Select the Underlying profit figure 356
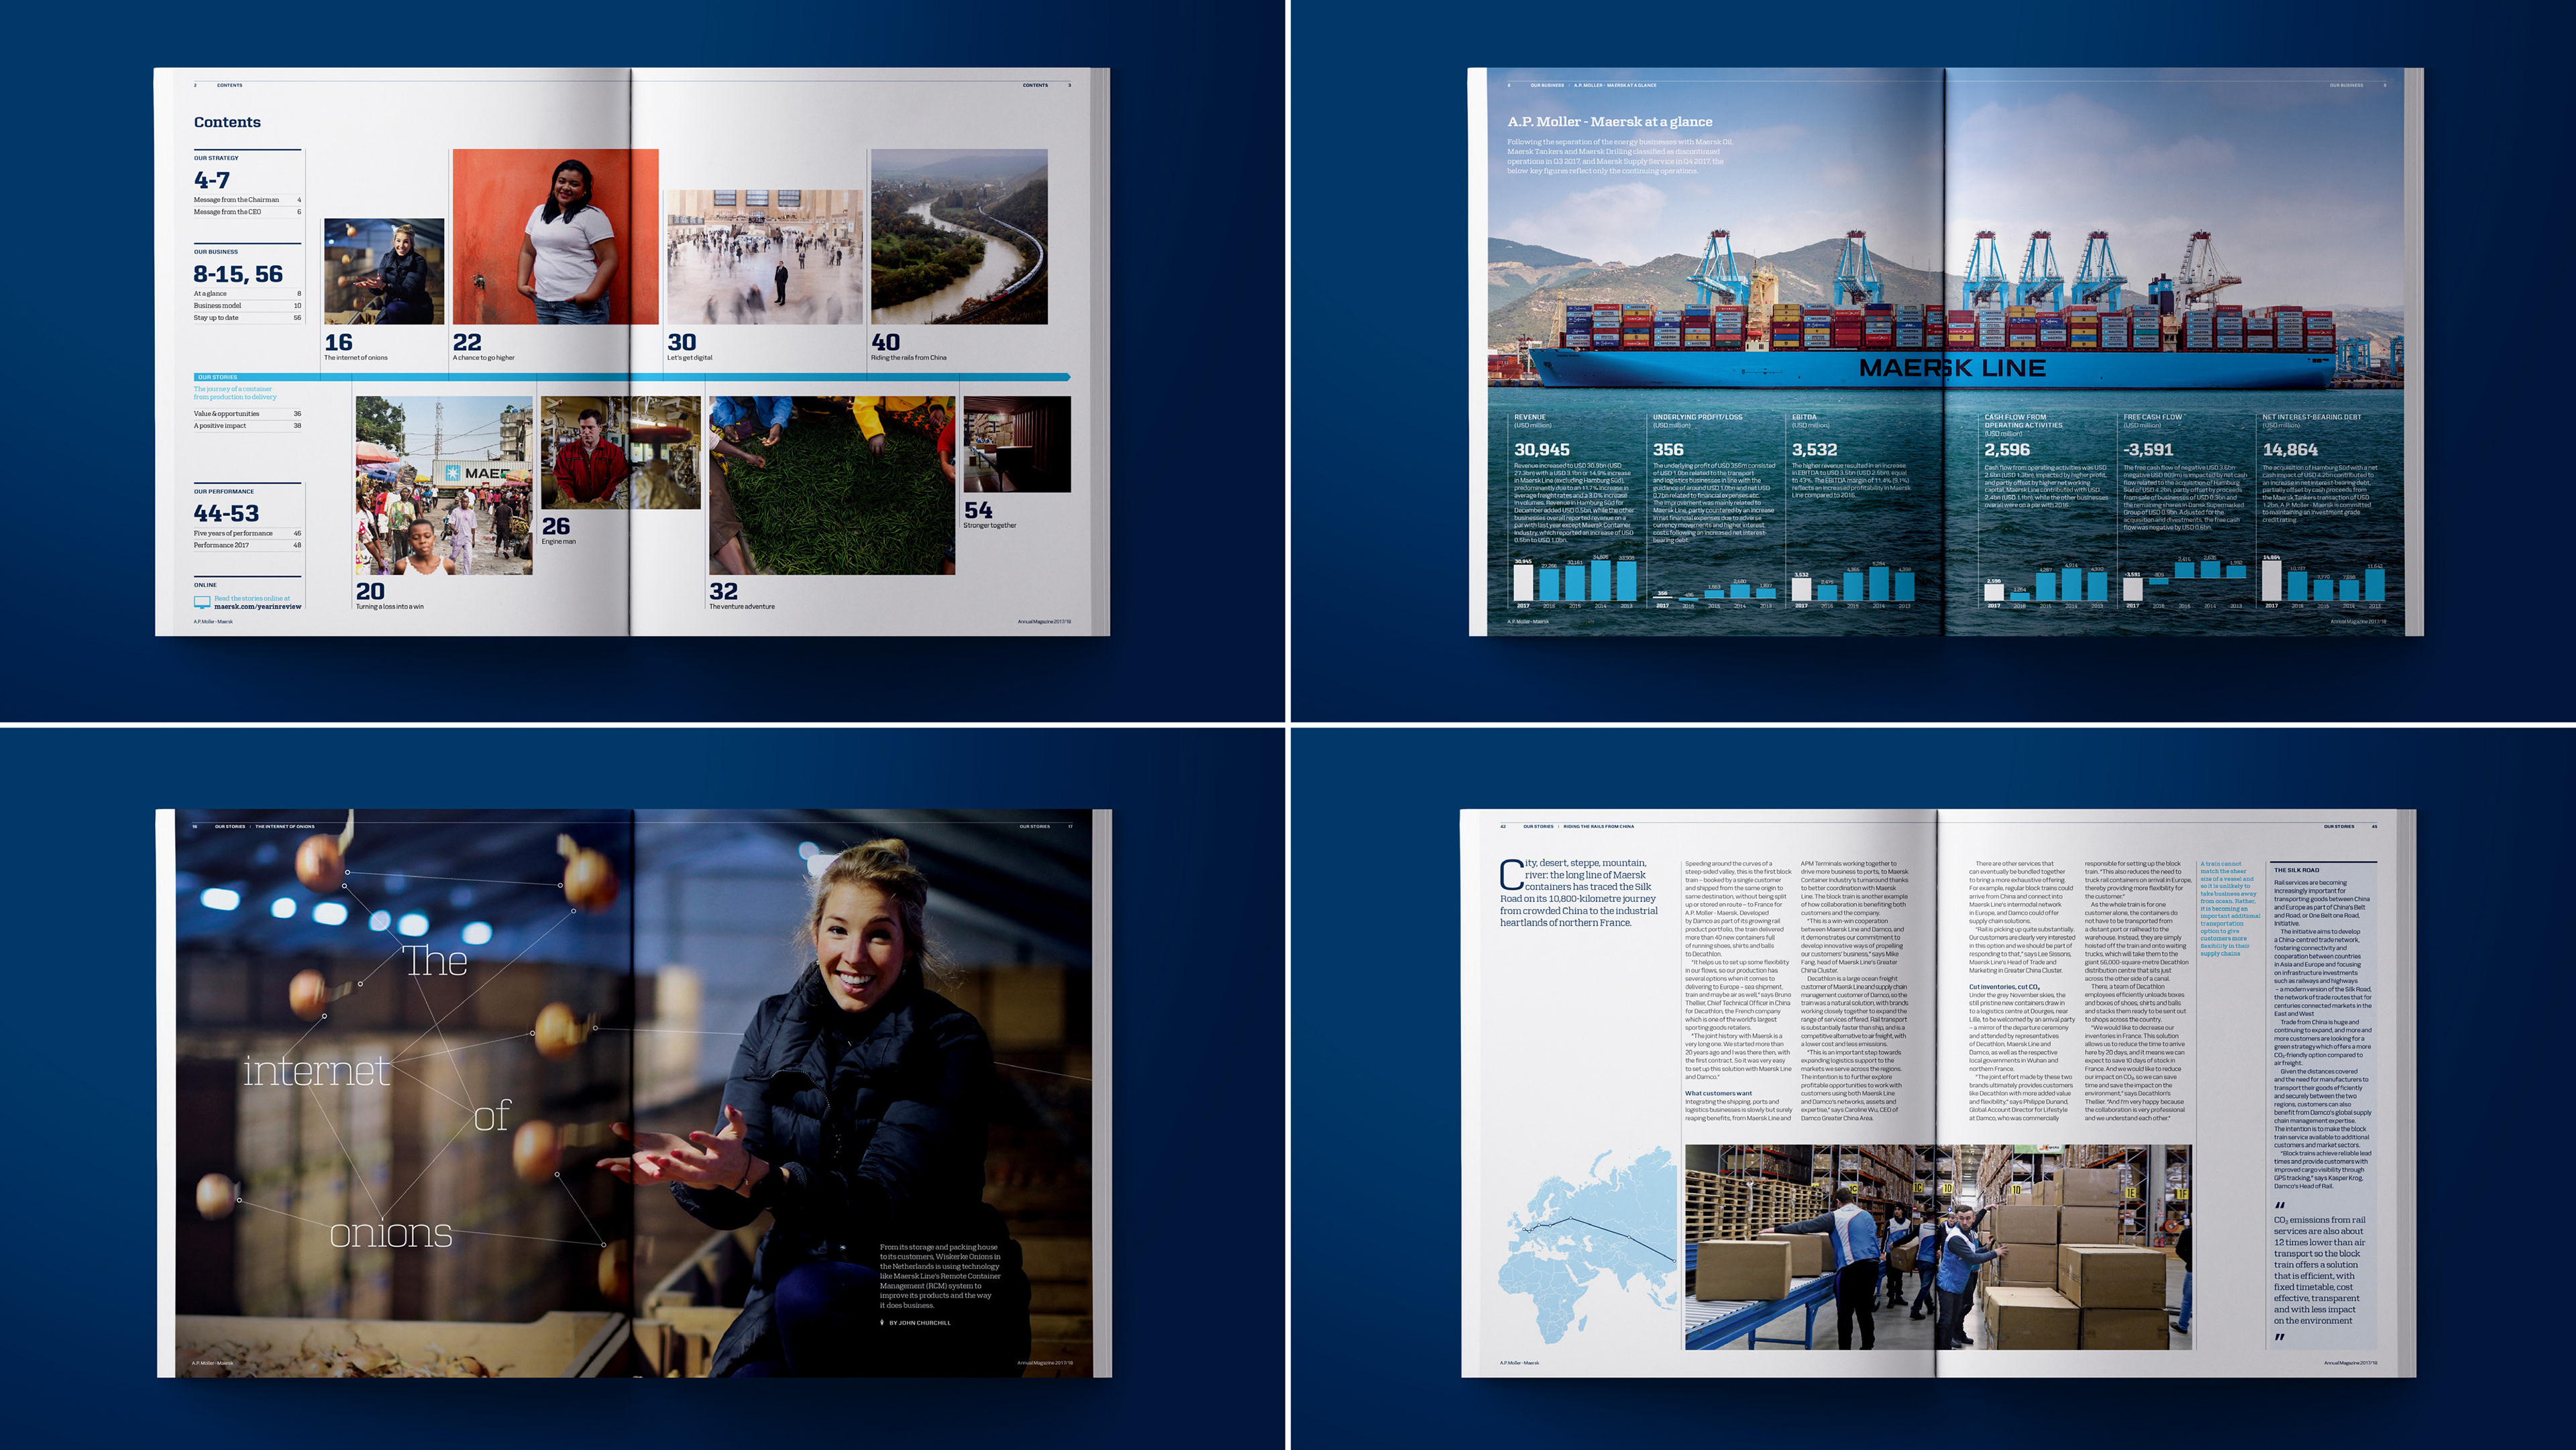This screenshot has width=2576, height=1450. (1668, 450)
